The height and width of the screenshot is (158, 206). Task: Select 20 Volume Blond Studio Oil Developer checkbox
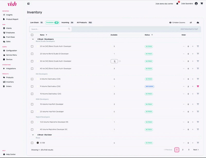pyautogui.click(x=32, y=54)
